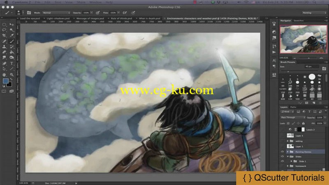Change the screen mode
Screen dimensions: 329x185
[x=12, y=91]
